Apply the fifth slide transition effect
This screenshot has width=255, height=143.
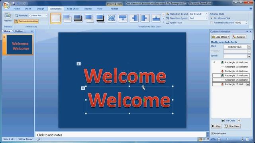click(x=100, y=18)
